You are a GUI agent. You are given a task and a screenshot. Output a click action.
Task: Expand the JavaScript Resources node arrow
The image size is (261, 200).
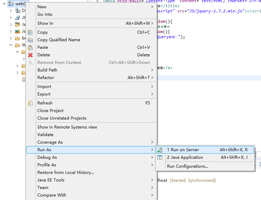pos(11,31)
